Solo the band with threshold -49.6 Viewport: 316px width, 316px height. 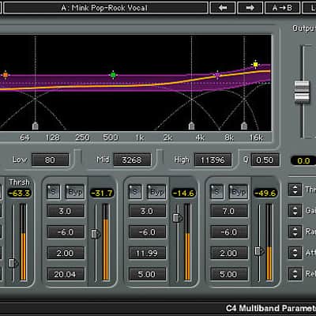(216, 192)
